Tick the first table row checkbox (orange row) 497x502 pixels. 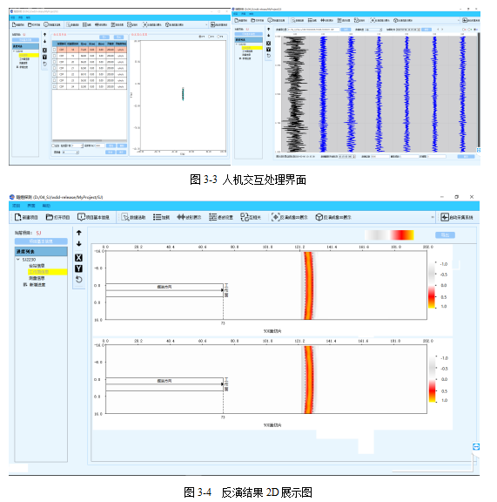(54, 50)
